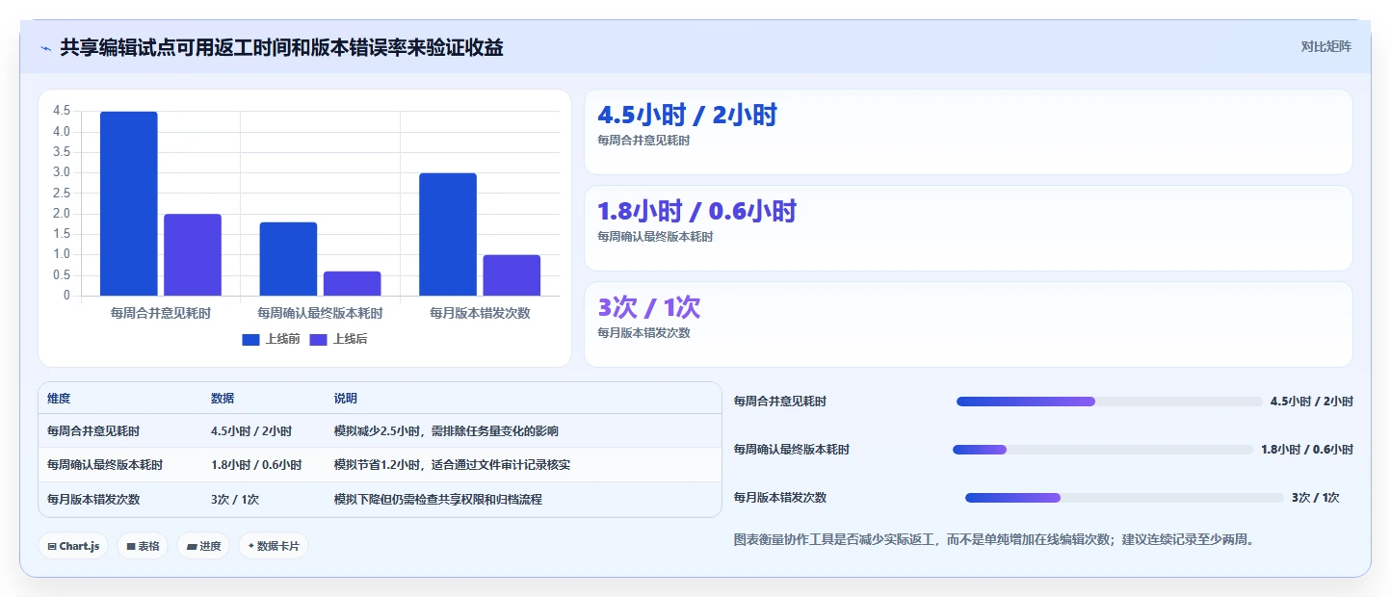Viewport: 1391px width, 597px height.
Task: Click the progress label 每月版本错发次数
Action: (780, 498)
